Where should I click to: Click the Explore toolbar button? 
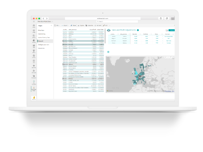(x=81, y=25)
